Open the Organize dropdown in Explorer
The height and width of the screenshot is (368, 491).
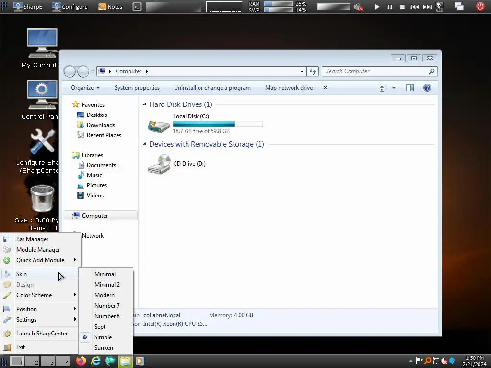click(85, 88)
